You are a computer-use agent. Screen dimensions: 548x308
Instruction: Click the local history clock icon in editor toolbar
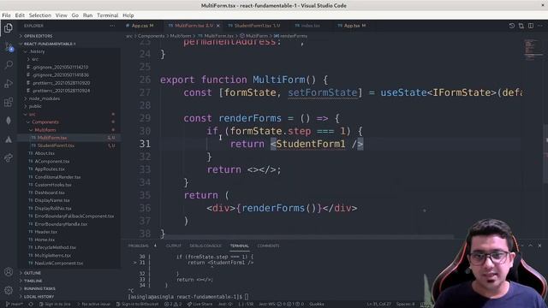(512, 26)
